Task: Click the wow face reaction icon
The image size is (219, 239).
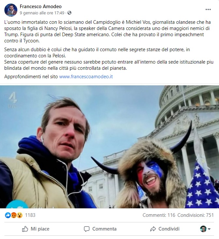Action: [x=20, y=215]
